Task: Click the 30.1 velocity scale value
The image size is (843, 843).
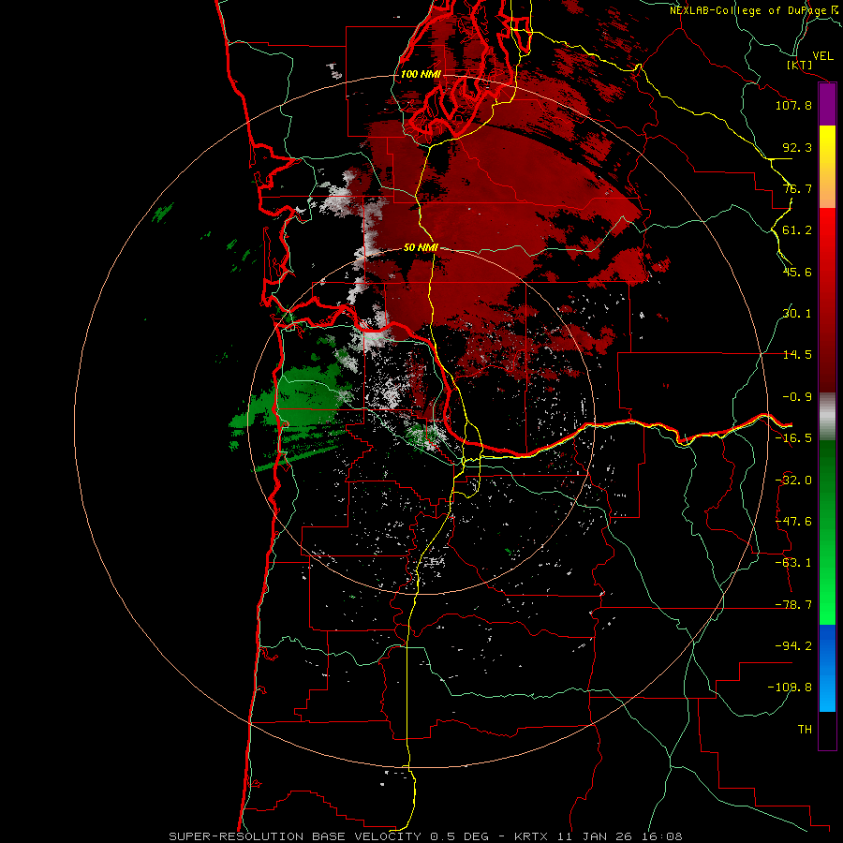Action: coord(797,314)
